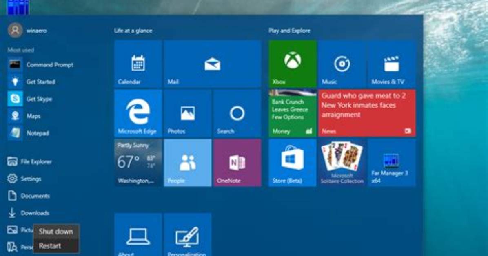Open Get Skype in Most used list
Image resolution: width=488 pixels, height=256 pixels.
(30, 99)
